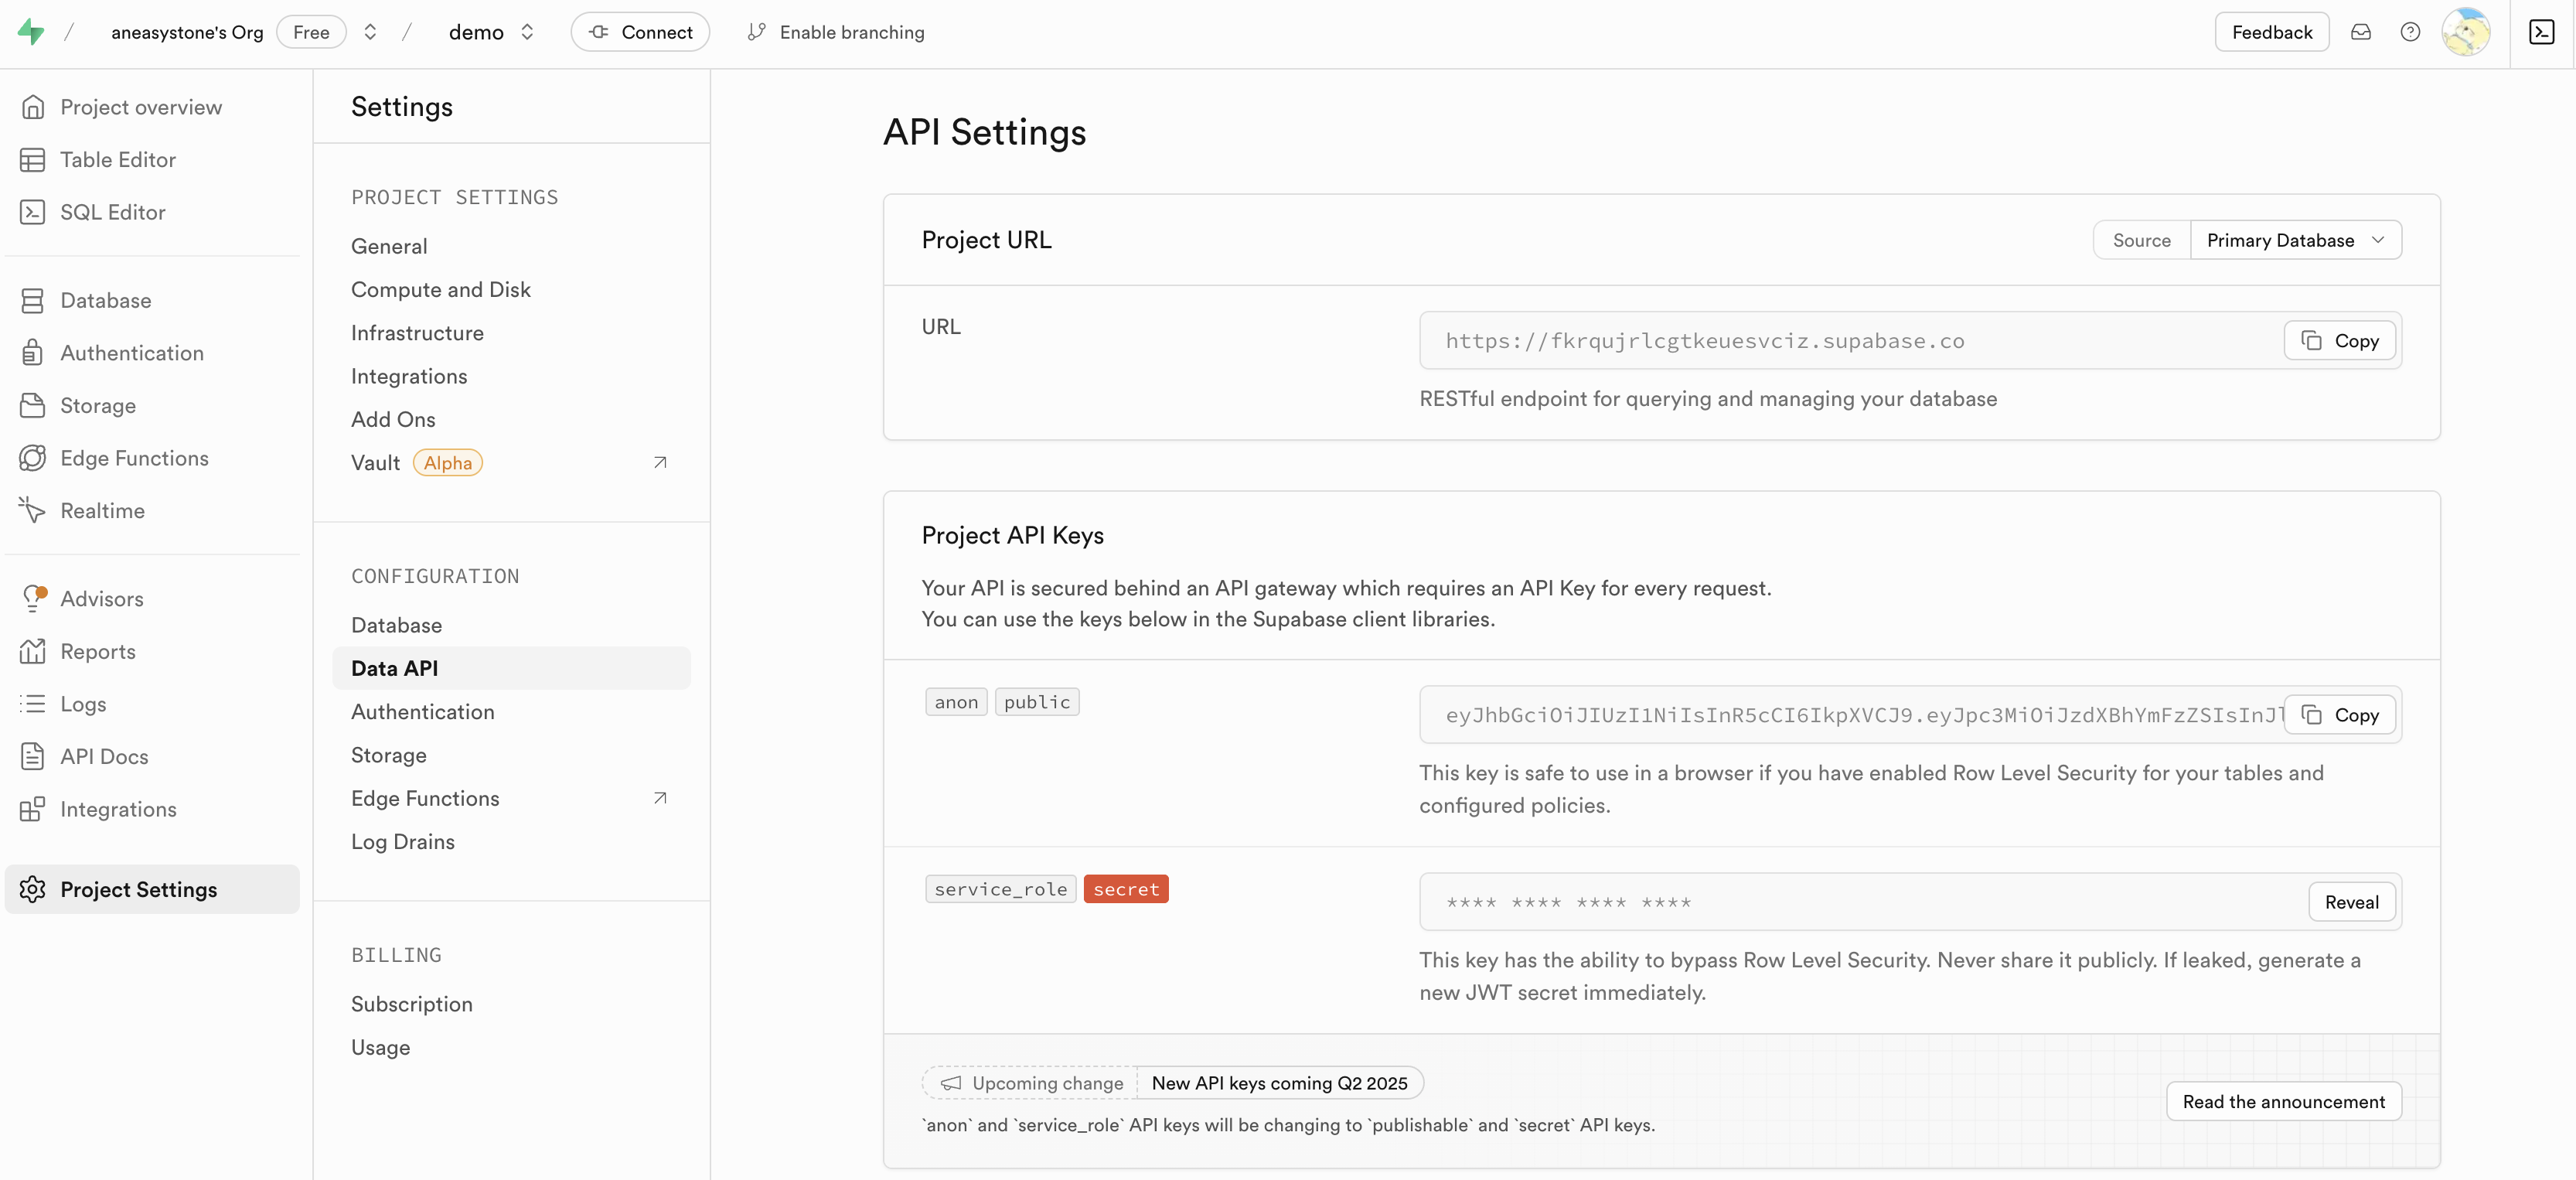Click the anon tag label
Screen dimensions: 2576x1180
(956, 702)
